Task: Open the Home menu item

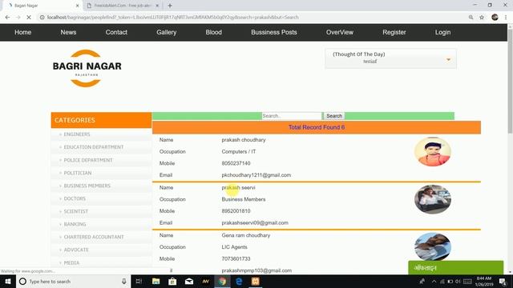Action: 23,32
